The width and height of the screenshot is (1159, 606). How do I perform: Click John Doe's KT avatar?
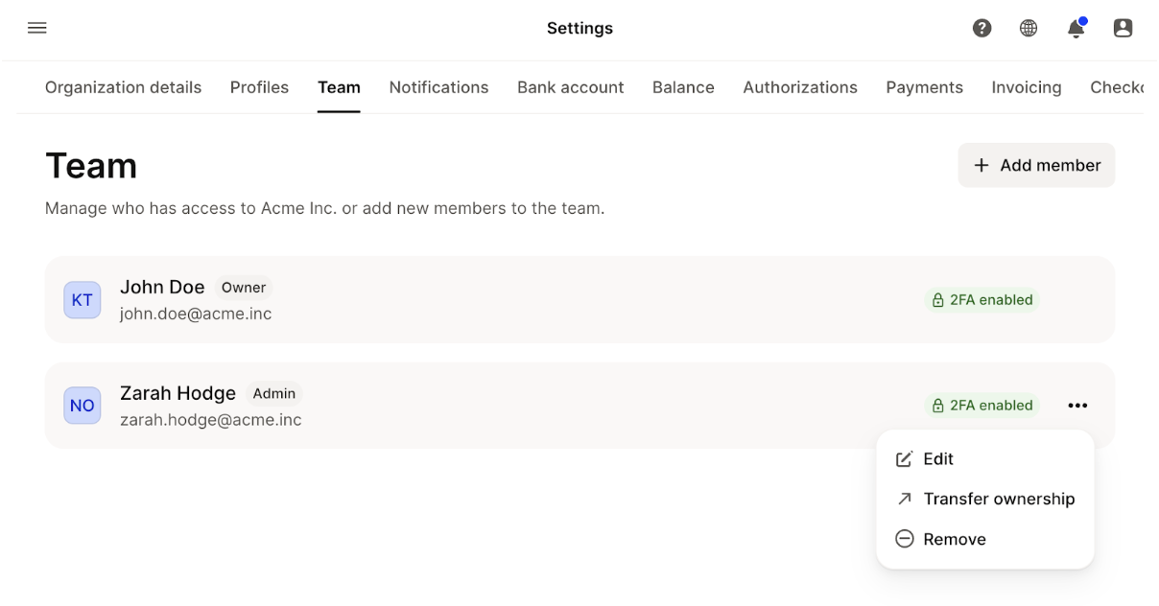pos(83,300)
